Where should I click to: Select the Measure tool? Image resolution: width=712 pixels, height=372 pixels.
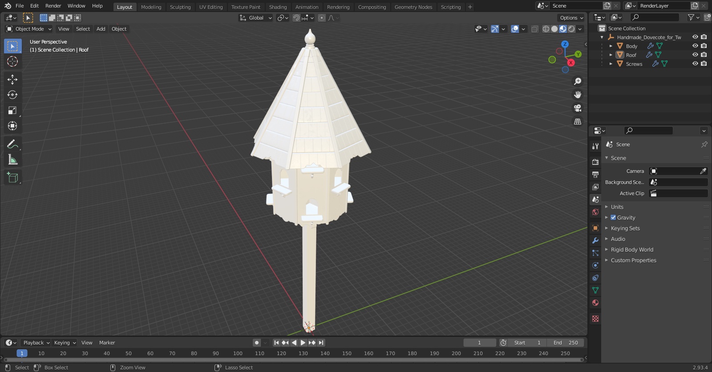12,160
